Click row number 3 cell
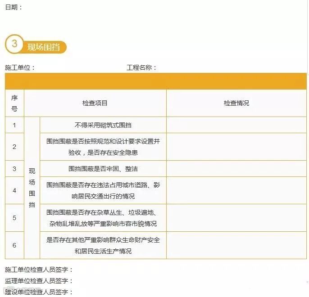The width and height of the screenshot is (309, 297). (x=14, y=169)
